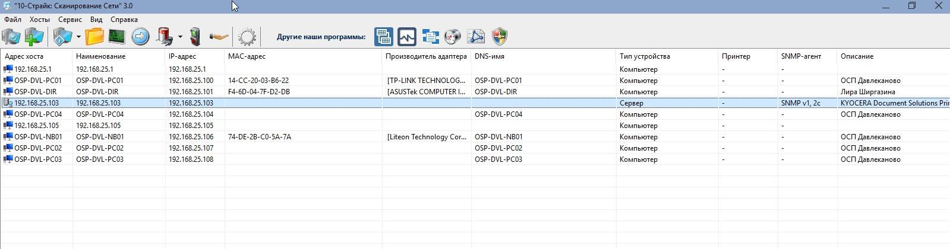The width and height of the screenshot is (950, 249).
Task: Select the OSP-DVL-NB01 host row
Action: coord(475,137)
